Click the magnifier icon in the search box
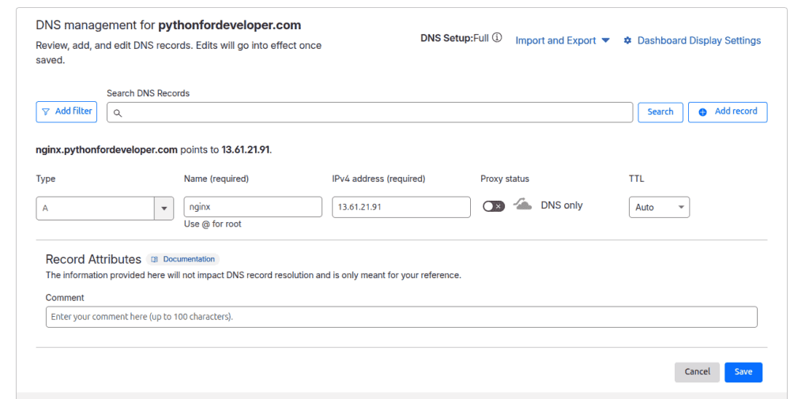This screenshot has width=809, height=399. (118, 113)
